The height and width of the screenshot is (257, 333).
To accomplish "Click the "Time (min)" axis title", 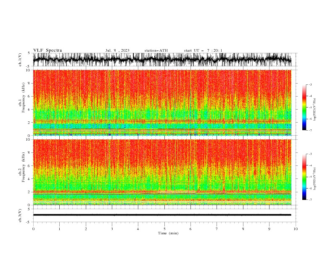I will [x=168, y=233].
